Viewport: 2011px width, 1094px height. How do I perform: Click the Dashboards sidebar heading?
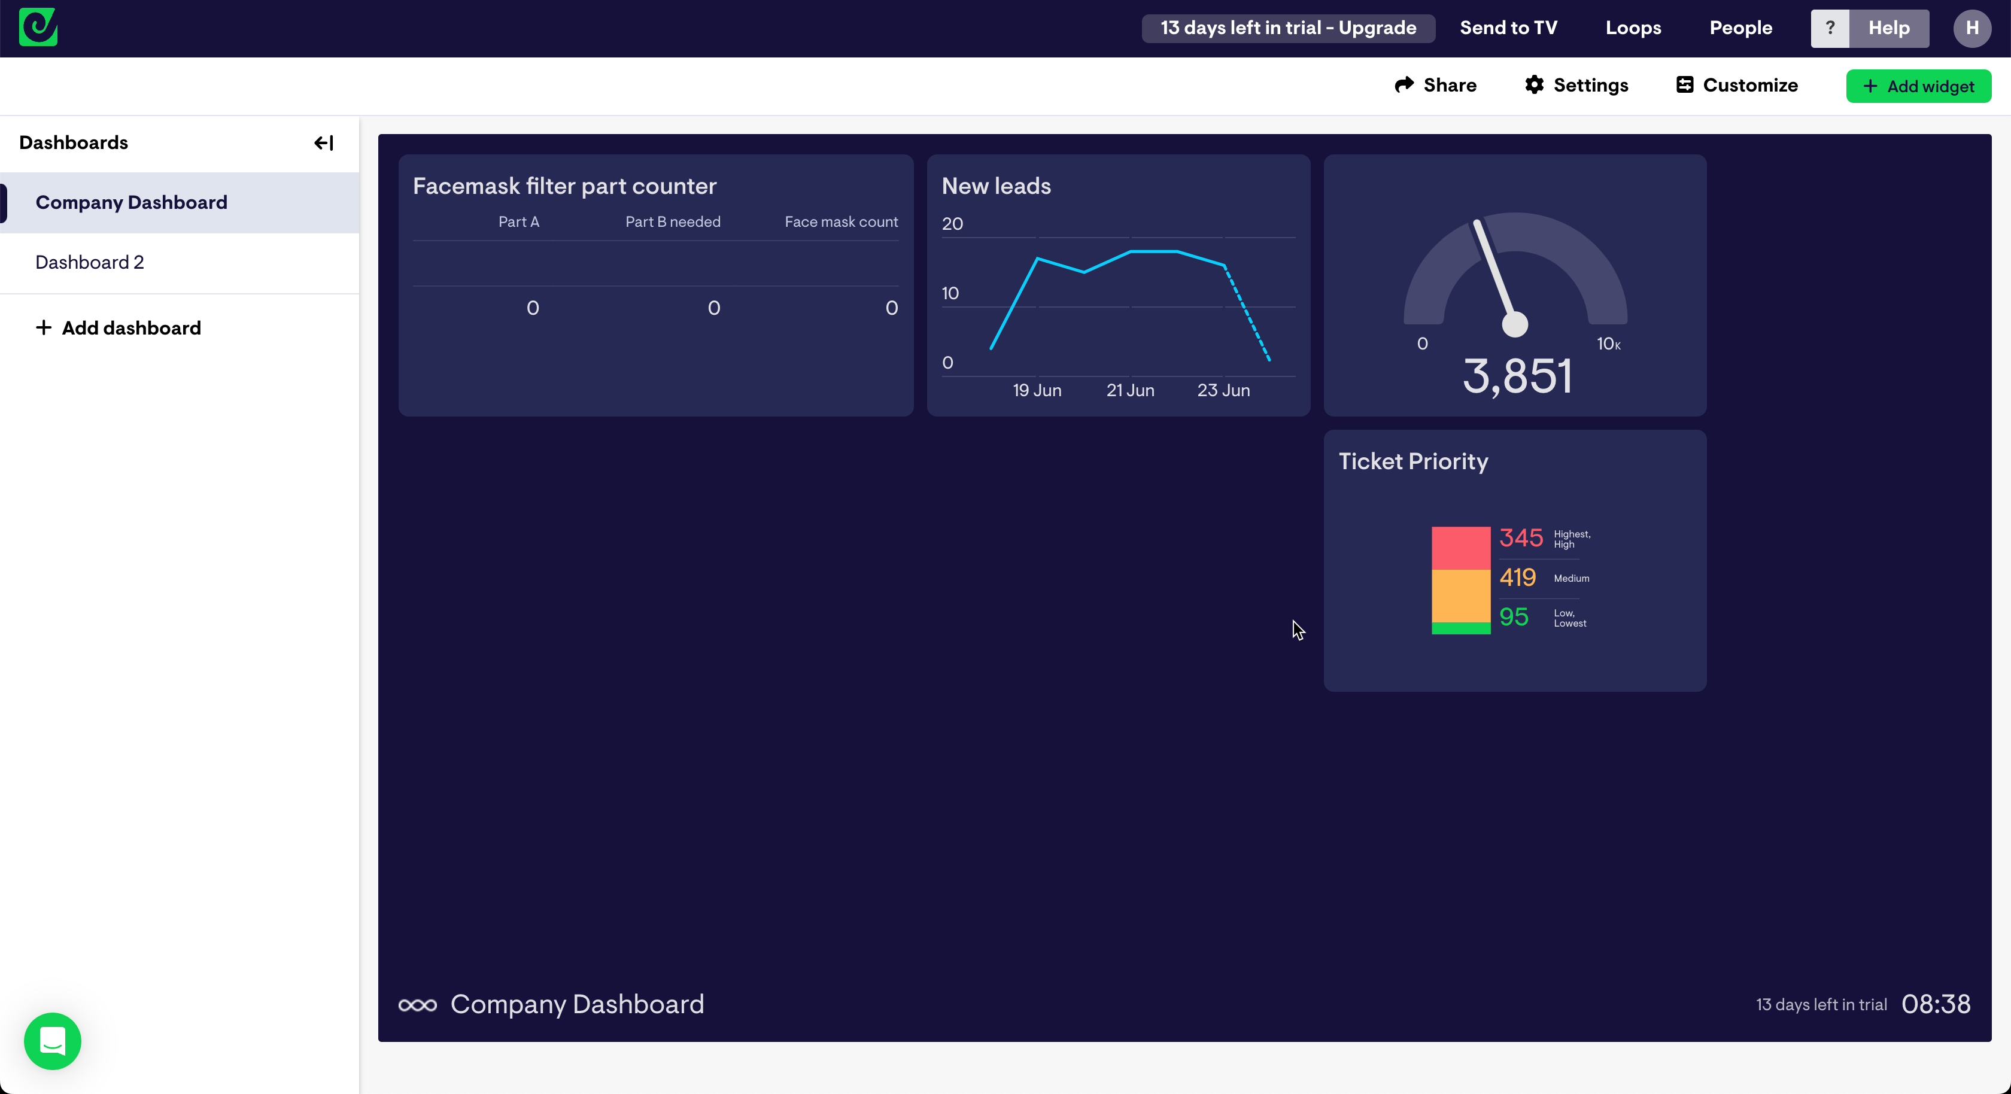74,143
